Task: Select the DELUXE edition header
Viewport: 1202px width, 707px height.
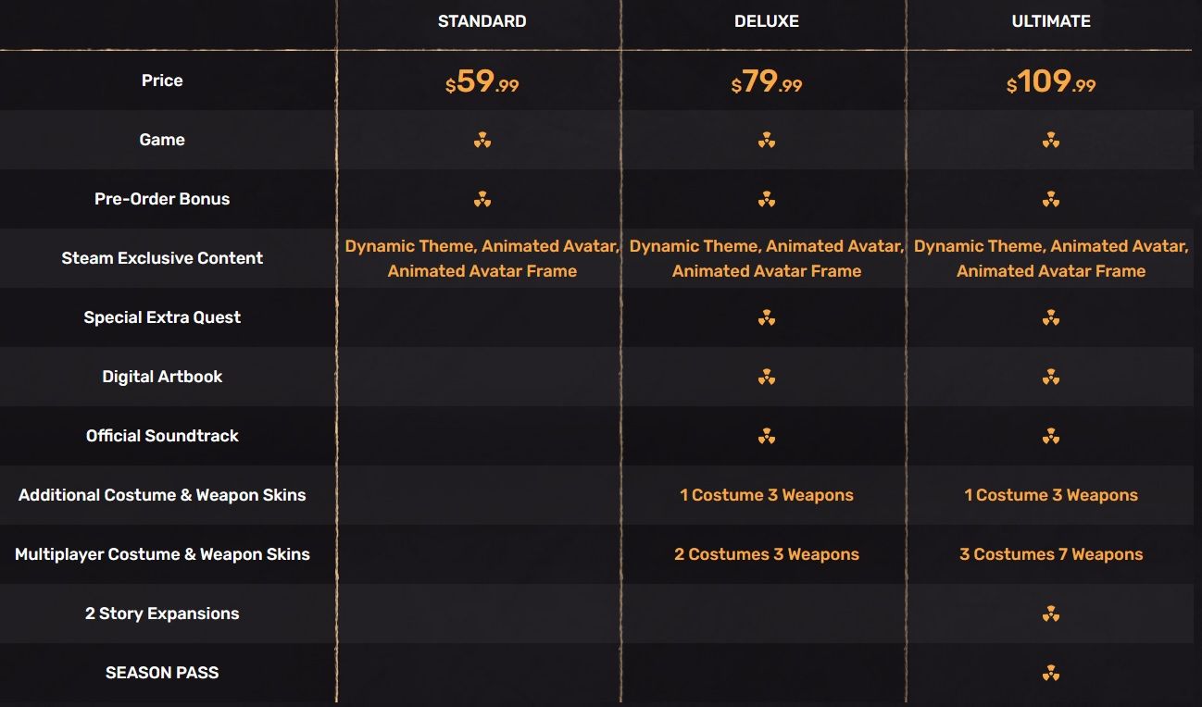Action: (x=767, y=21)
